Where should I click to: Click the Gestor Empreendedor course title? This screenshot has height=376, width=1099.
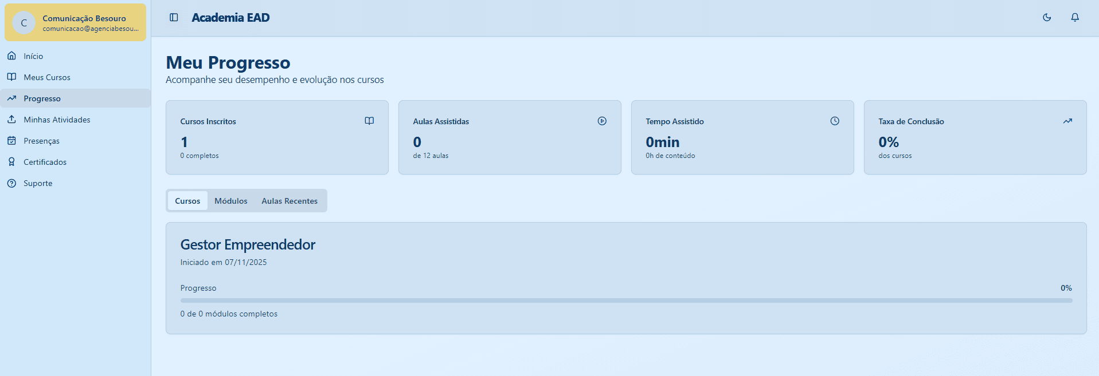(248, 245)
